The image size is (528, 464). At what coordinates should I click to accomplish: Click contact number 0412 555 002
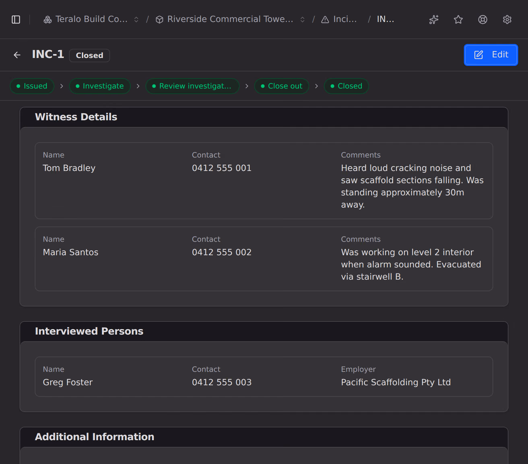222,253
